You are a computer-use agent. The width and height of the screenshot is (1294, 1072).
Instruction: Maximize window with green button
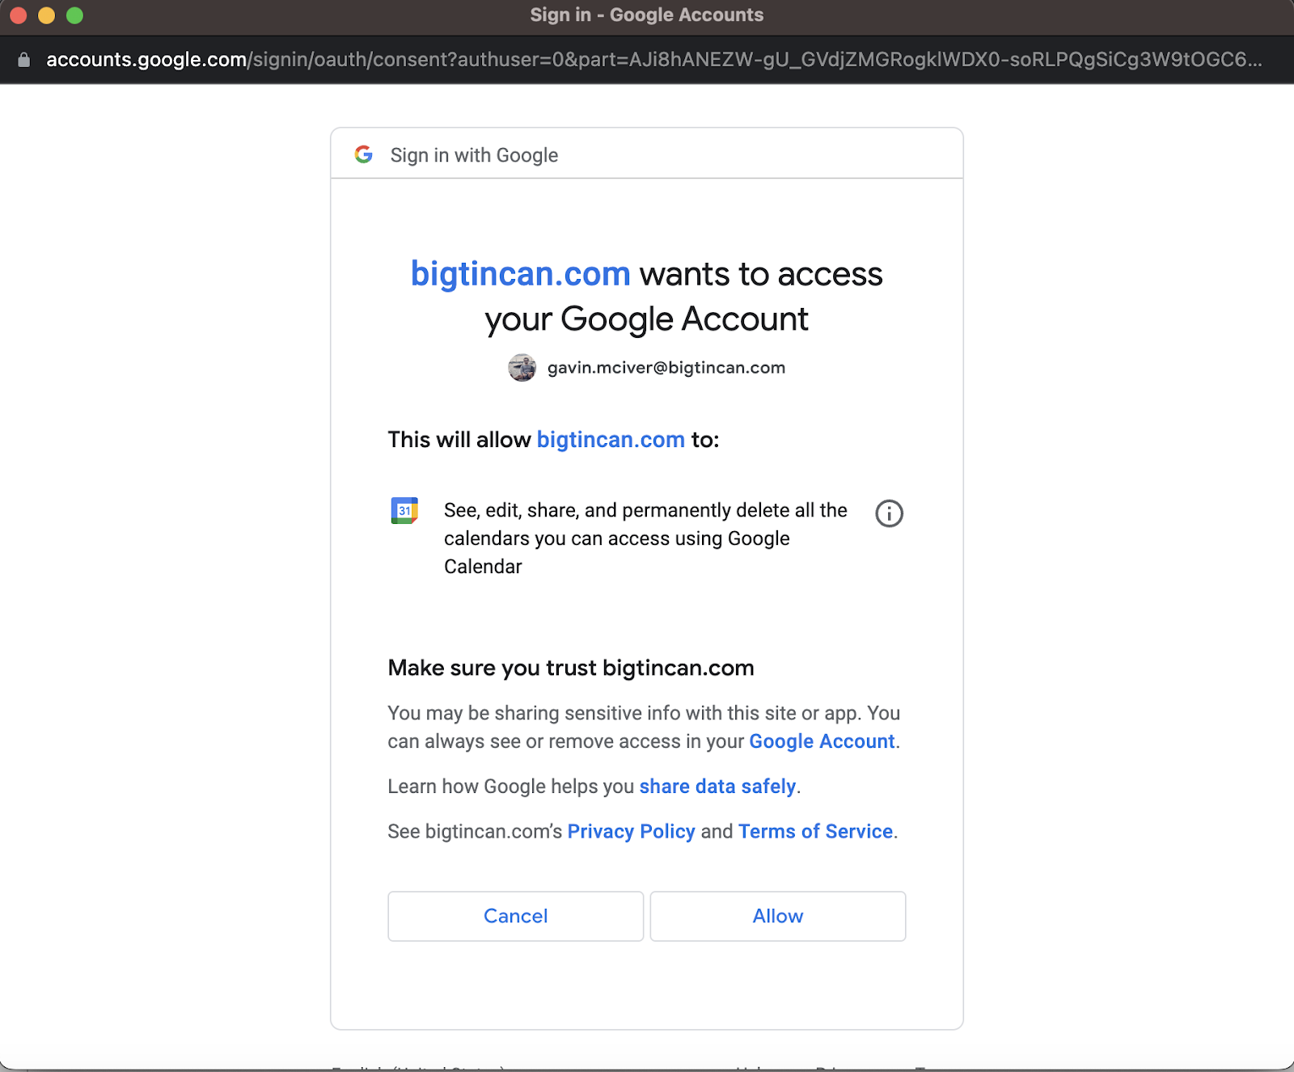coord(75,15)
